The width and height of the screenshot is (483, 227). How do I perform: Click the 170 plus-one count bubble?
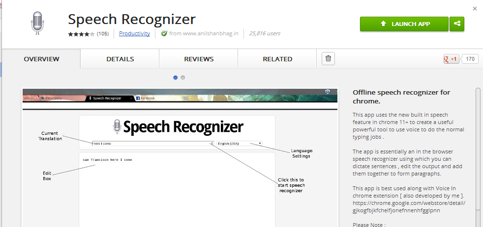[470, 59]
